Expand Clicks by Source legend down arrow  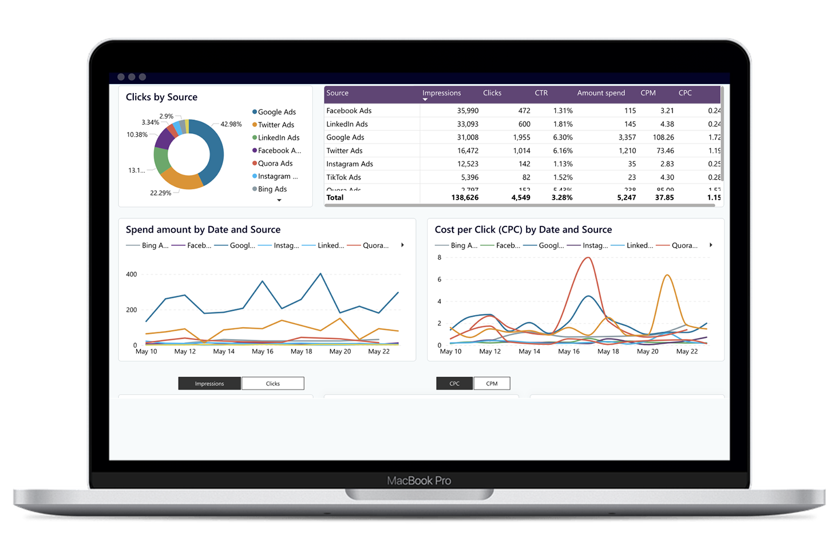(x=279, y=200)
